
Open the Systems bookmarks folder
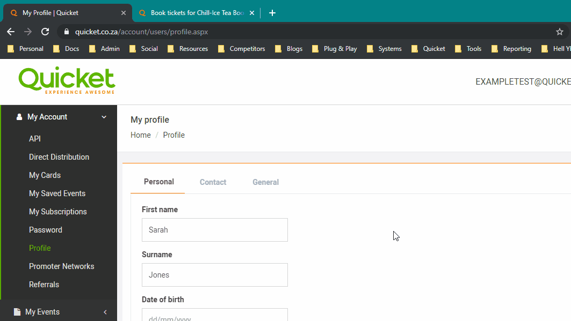384,49
